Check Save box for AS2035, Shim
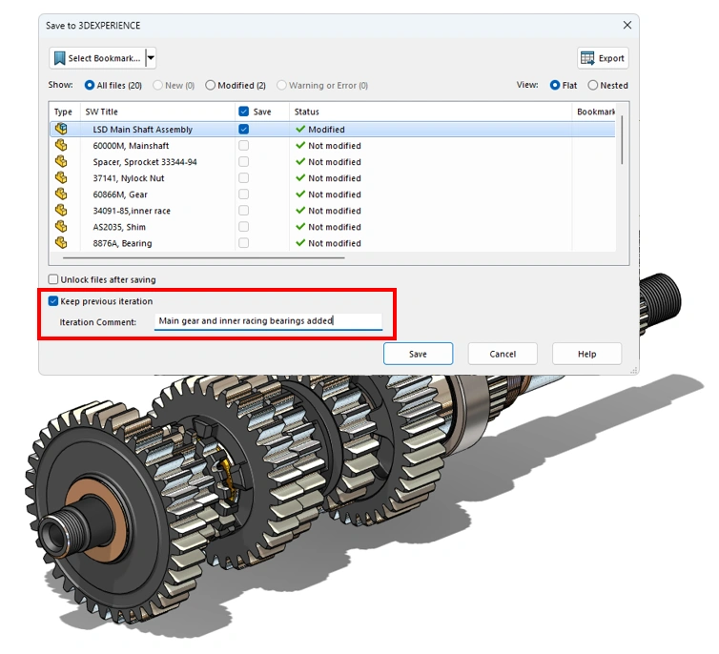Screen dimensions: 719x654 [244, 227]
